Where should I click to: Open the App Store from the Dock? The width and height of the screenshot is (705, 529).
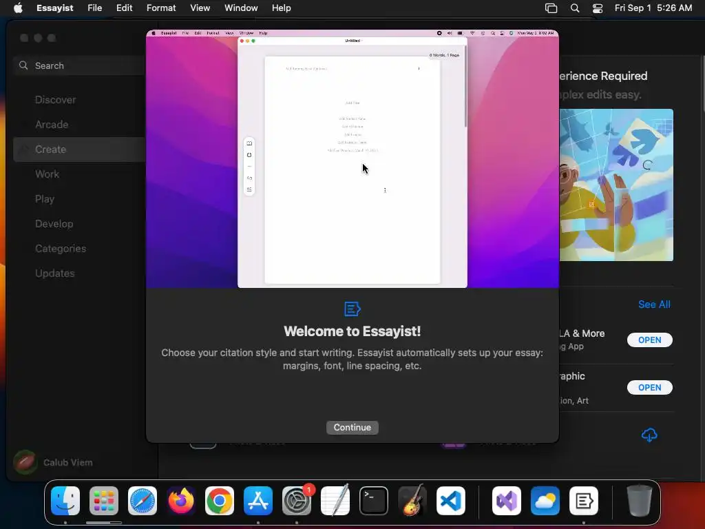258,501
